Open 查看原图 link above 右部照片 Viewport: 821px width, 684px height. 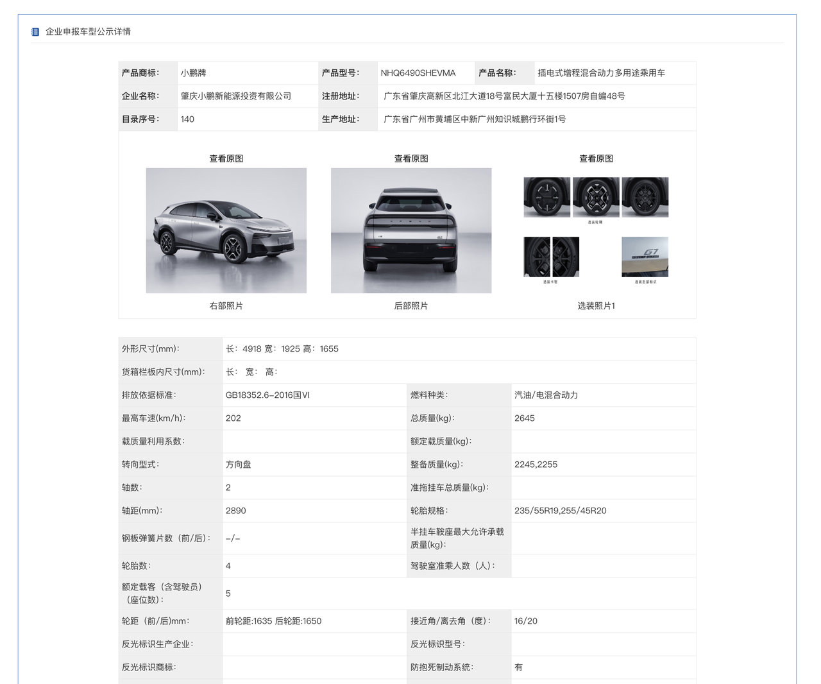point(226,158)
